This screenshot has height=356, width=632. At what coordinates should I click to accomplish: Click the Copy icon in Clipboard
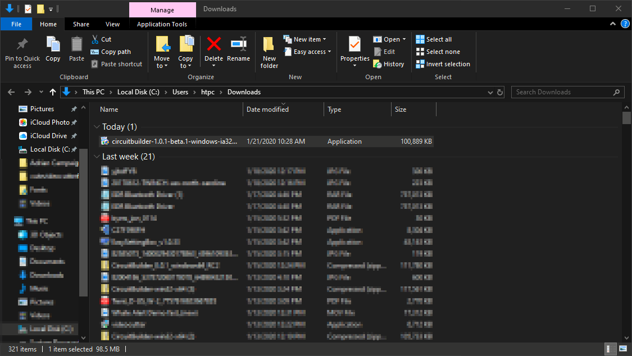tap(53, 44)
